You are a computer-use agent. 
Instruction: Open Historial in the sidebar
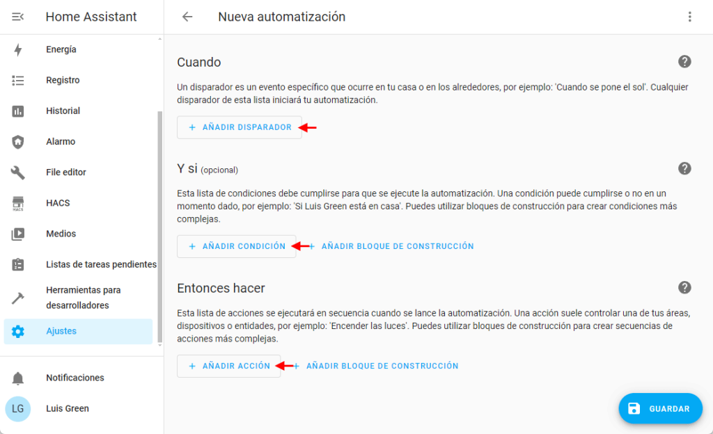pyautogui.click(x=63, y=111)
